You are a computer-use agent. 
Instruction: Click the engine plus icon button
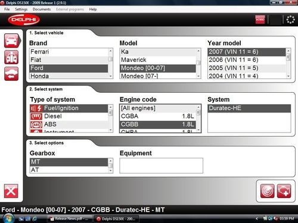[284, 191]
